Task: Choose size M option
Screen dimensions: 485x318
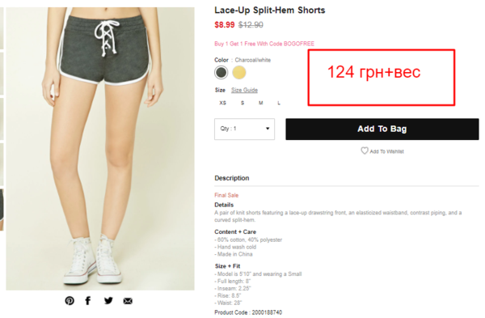Action: (261, 103)
